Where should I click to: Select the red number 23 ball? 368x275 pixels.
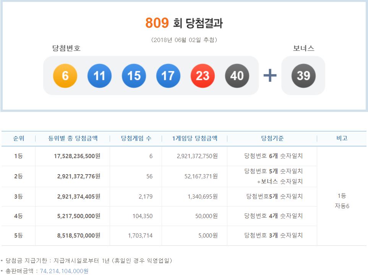pyautogui.click(x=203, y=76)
